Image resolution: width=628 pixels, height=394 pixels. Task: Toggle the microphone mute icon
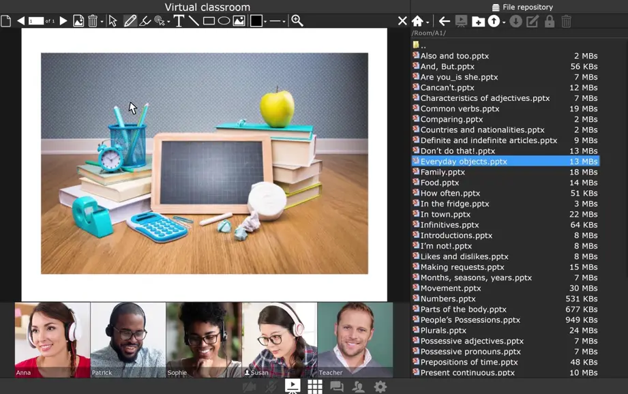pyautogui.click(x=271, y=387)
